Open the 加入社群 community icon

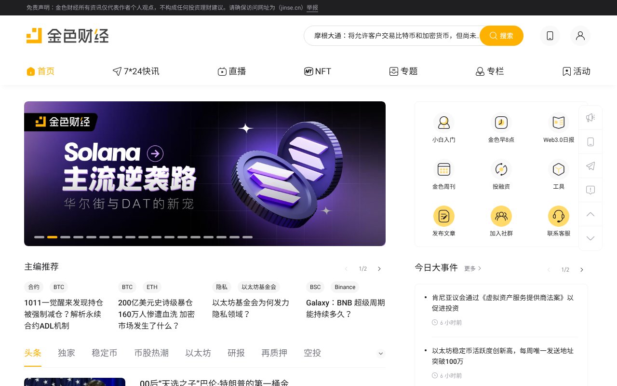501,216
